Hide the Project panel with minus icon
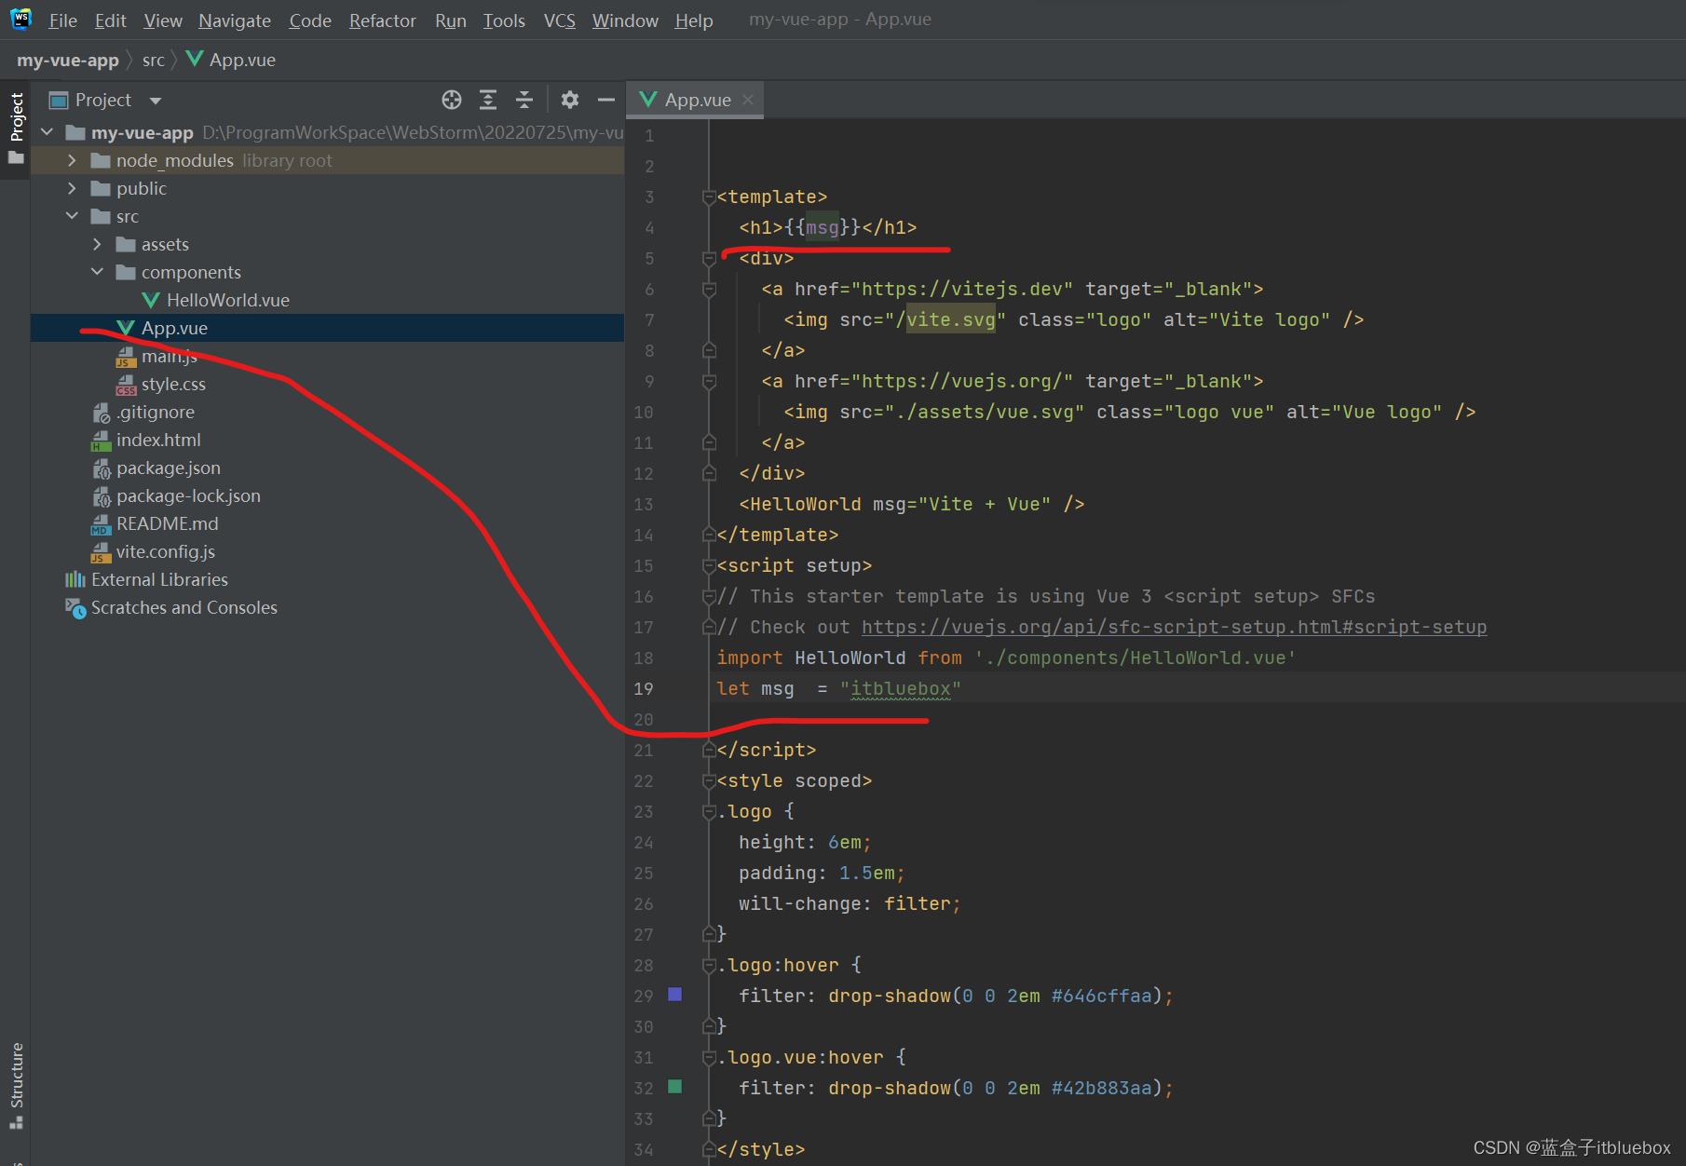Screen dimensions: 1686x1166 click(x=606, y=100)
